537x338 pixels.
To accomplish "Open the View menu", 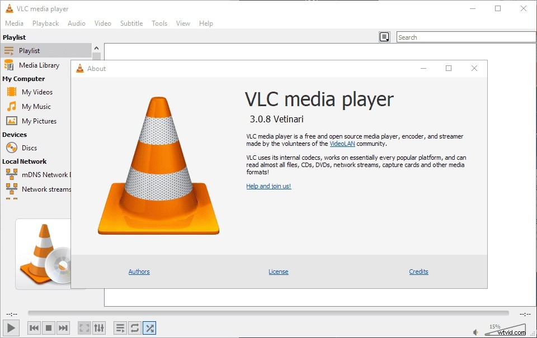I will [183, 23].
